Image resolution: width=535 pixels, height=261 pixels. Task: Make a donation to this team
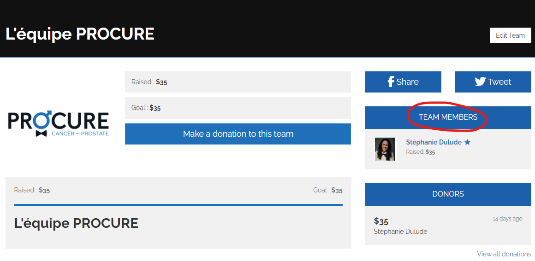point(238,134)
